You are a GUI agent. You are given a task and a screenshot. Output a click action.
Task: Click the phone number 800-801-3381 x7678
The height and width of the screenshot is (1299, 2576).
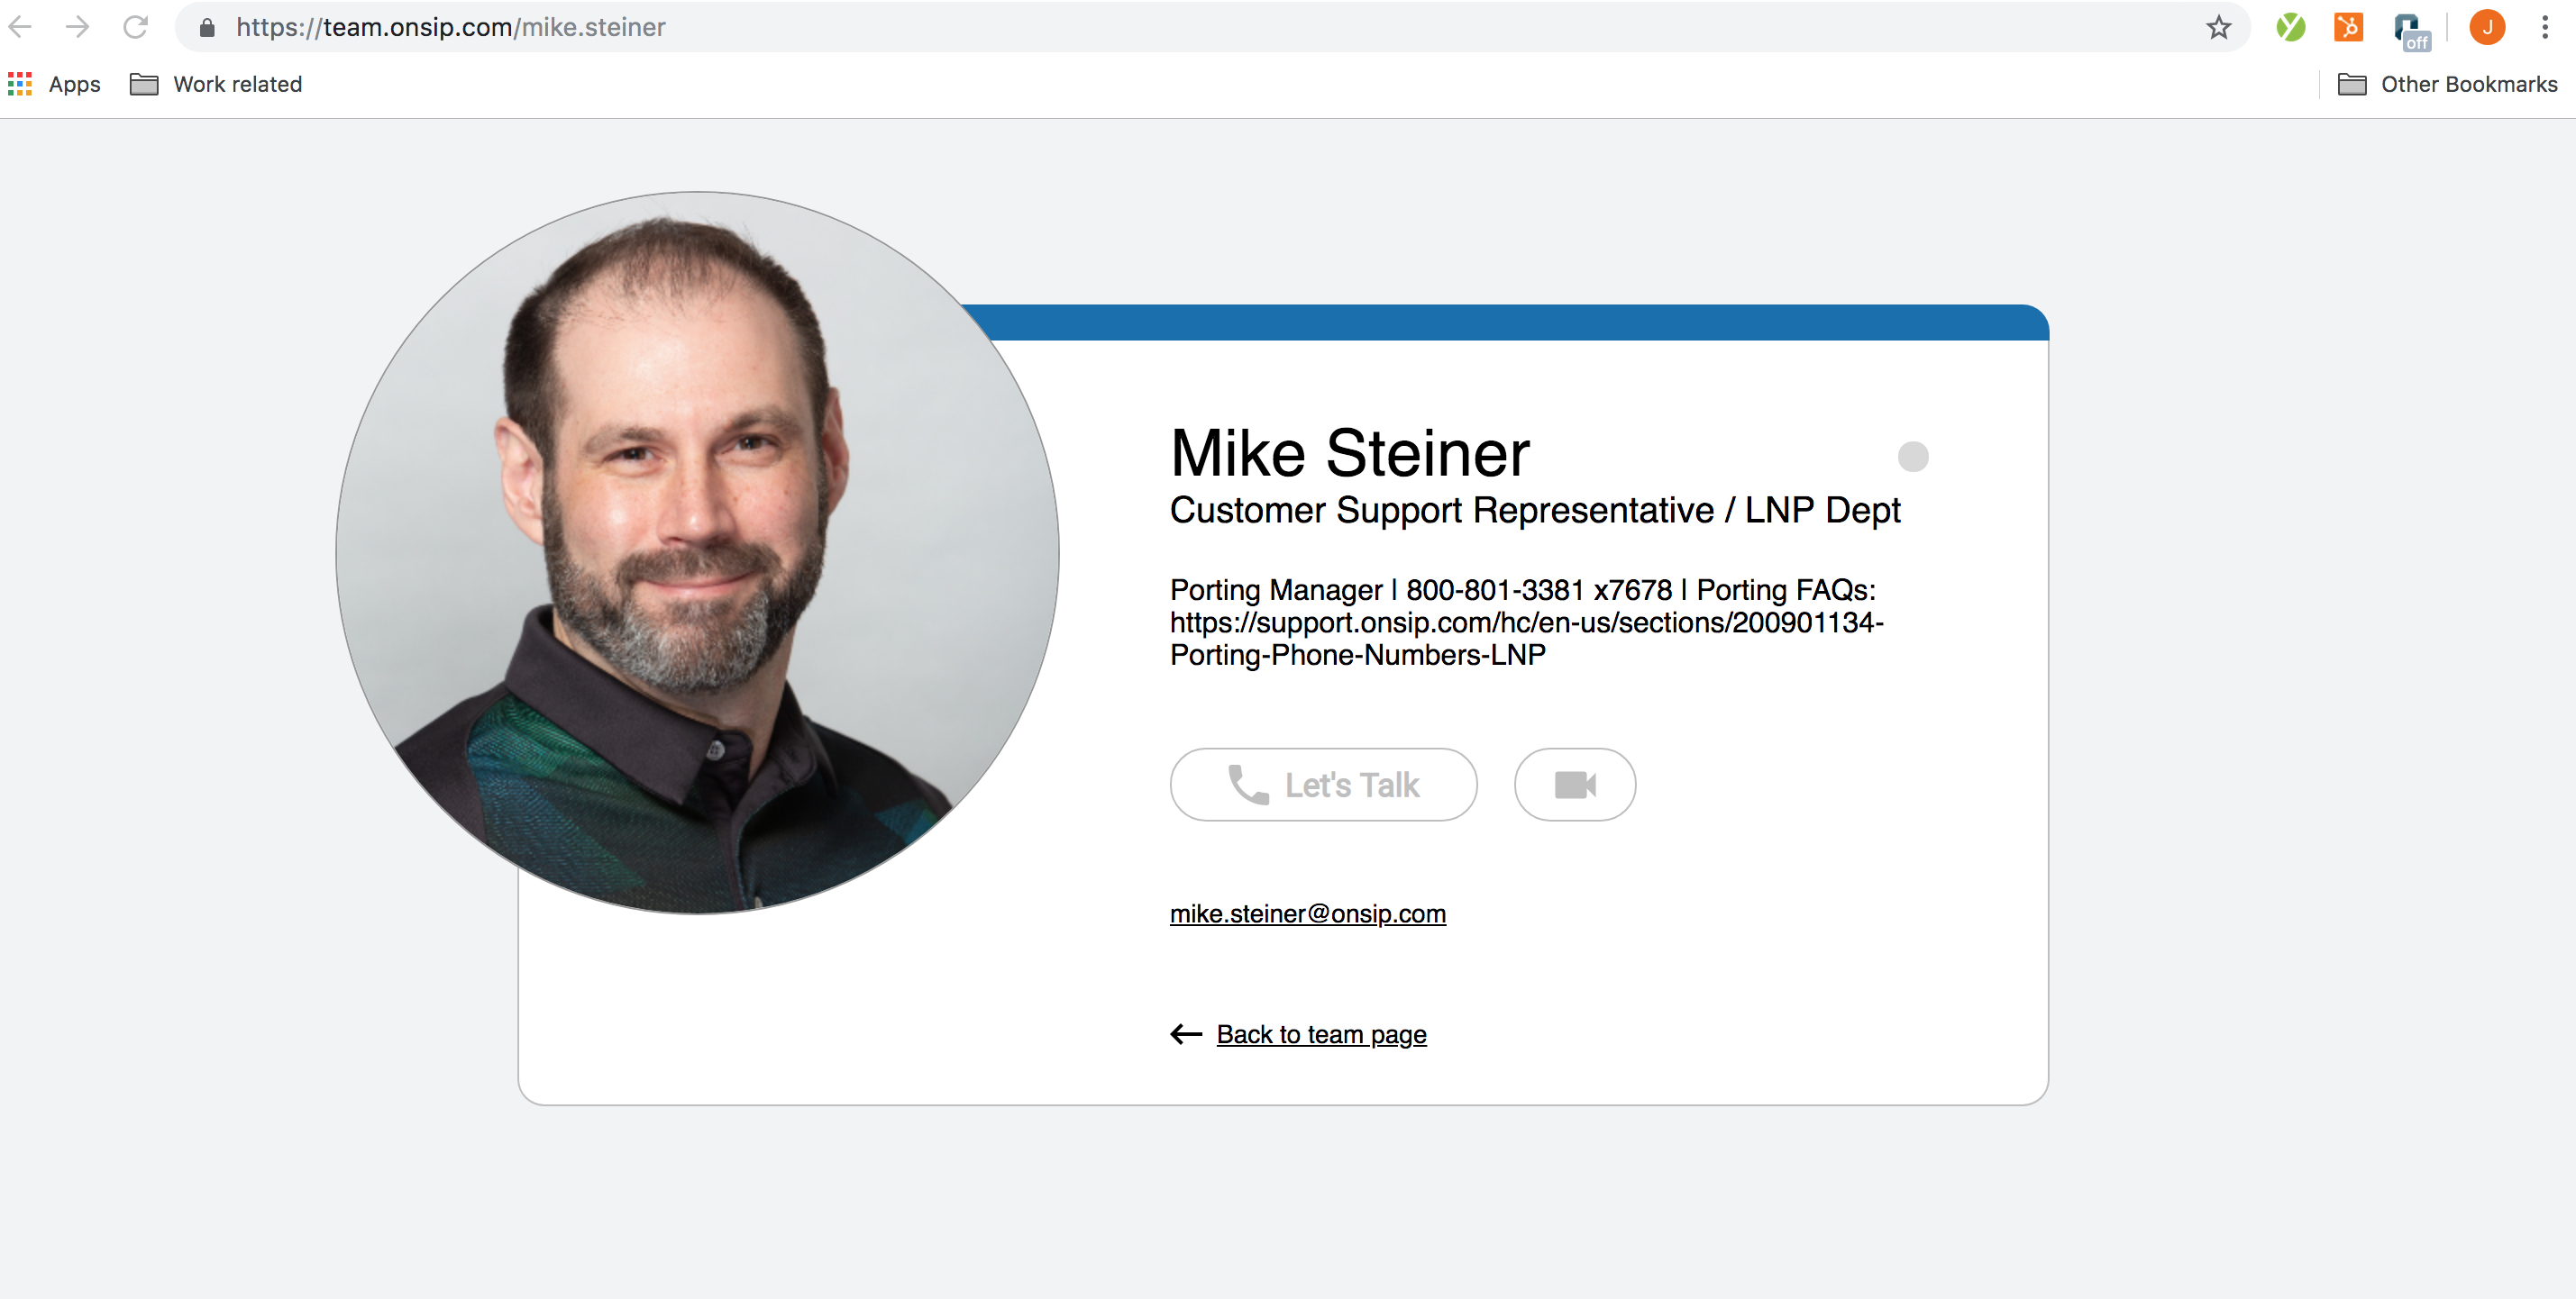[x=1539, y=589]
